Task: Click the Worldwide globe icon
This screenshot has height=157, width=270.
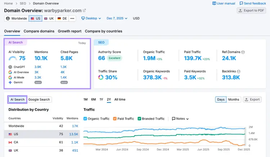Action: click(x=8, y=18)
